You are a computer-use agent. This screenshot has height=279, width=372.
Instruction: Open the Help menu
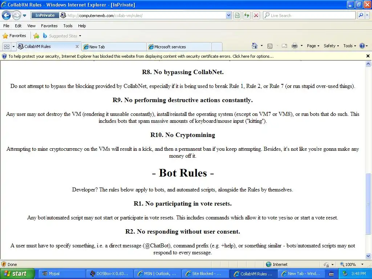click(82, 26)
